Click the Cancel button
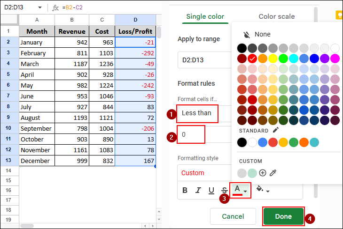343x229 pixels. click(233, 216)
